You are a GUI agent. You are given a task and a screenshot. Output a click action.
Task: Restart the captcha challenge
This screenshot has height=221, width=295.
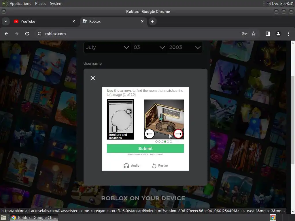pyautogui.click(x=160, y=165)
